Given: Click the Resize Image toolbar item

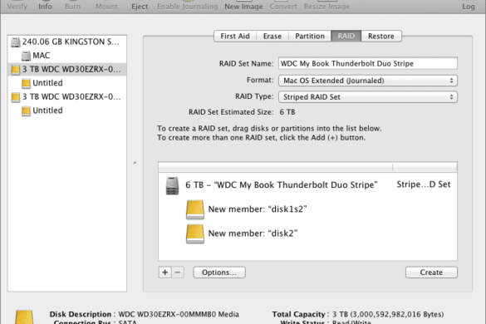Looking at the screenshot, I should coord(326,6).
